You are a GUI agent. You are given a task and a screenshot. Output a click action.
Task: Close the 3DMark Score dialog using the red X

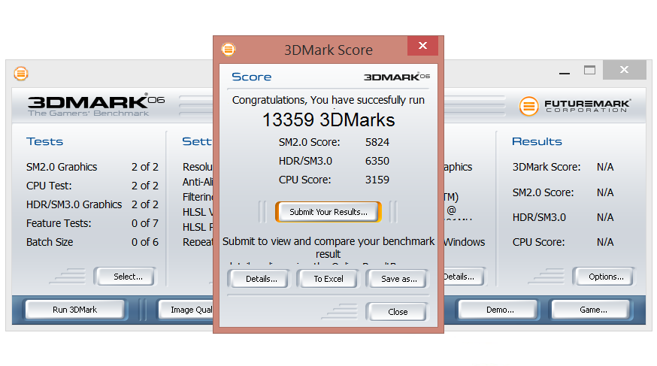pyautogui.click(x=422, y=47)
